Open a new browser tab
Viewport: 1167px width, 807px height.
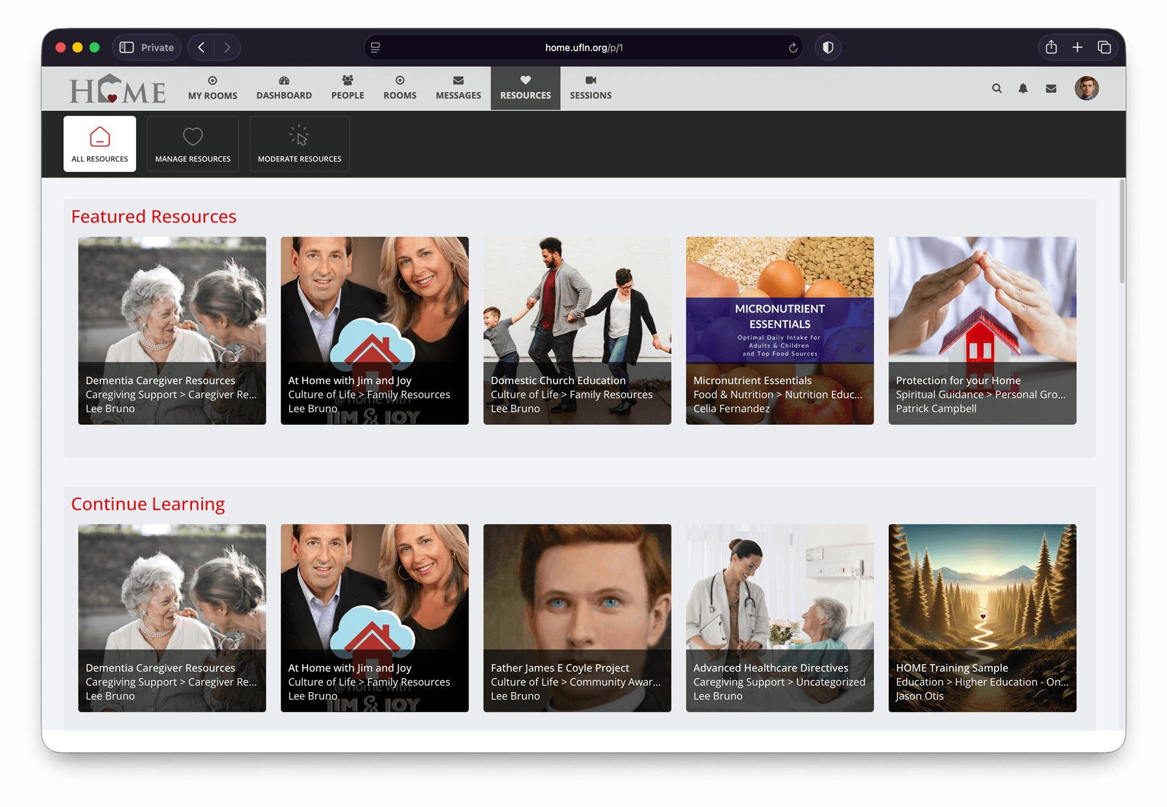[1078, 47]
